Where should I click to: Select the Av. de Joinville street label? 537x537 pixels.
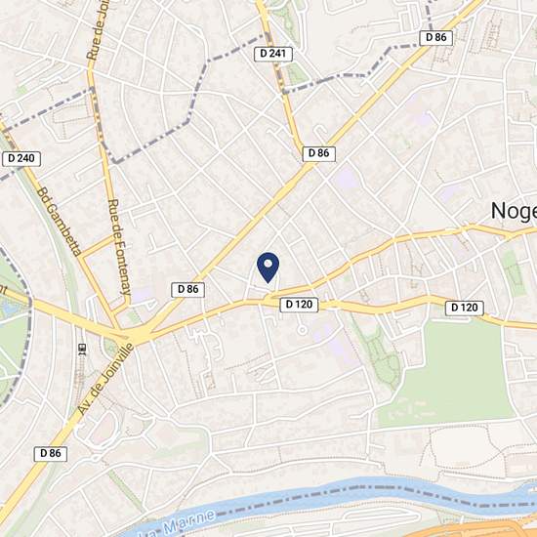[x=105, y=379]
